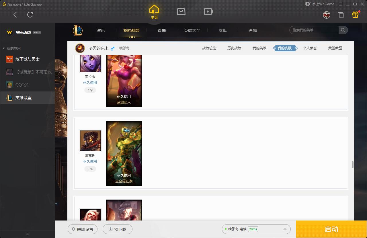
Task: Open the chat messages icon
Action: 341,15
